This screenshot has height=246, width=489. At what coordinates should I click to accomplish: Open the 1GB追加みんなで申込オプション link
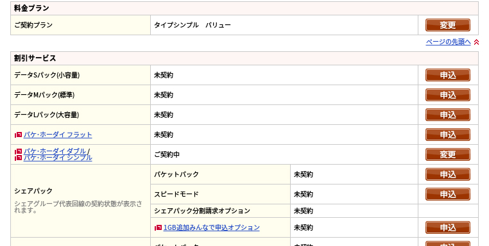211,227
